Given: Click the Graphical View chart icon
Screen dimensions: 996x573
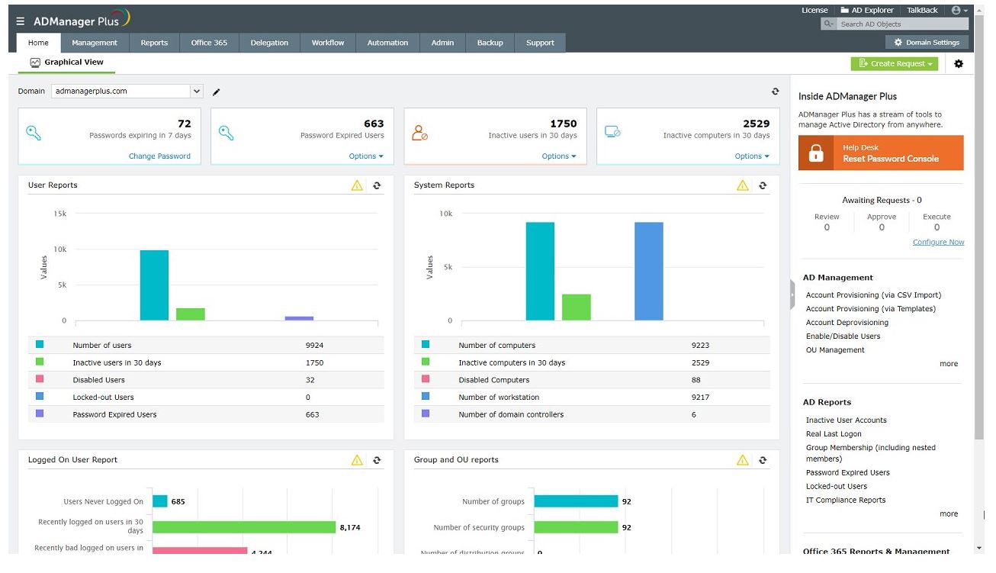Looking at the screenshot, I should point(35,63).
